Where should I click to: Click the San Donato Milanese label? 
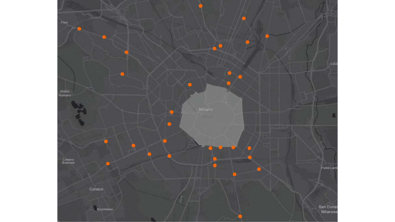(328, 209)
